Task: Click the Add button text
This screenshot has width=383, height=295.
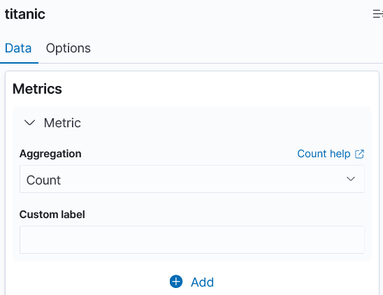Action: [x=202, y=282]
